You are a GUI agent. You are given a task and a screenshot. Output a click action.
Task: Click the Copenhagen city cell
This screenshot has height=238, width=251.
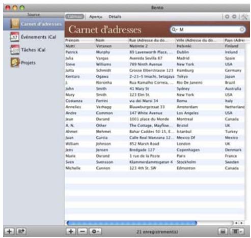(x=188, y=150)
